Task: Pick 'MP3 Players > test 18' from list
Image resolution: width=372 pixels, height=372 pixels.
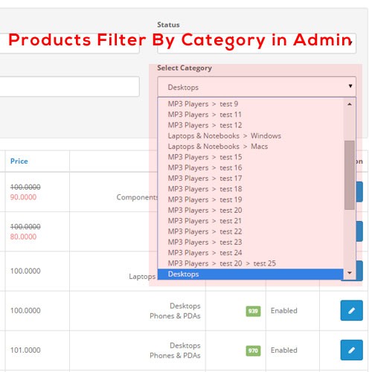Action: click(x=251, y=189)
